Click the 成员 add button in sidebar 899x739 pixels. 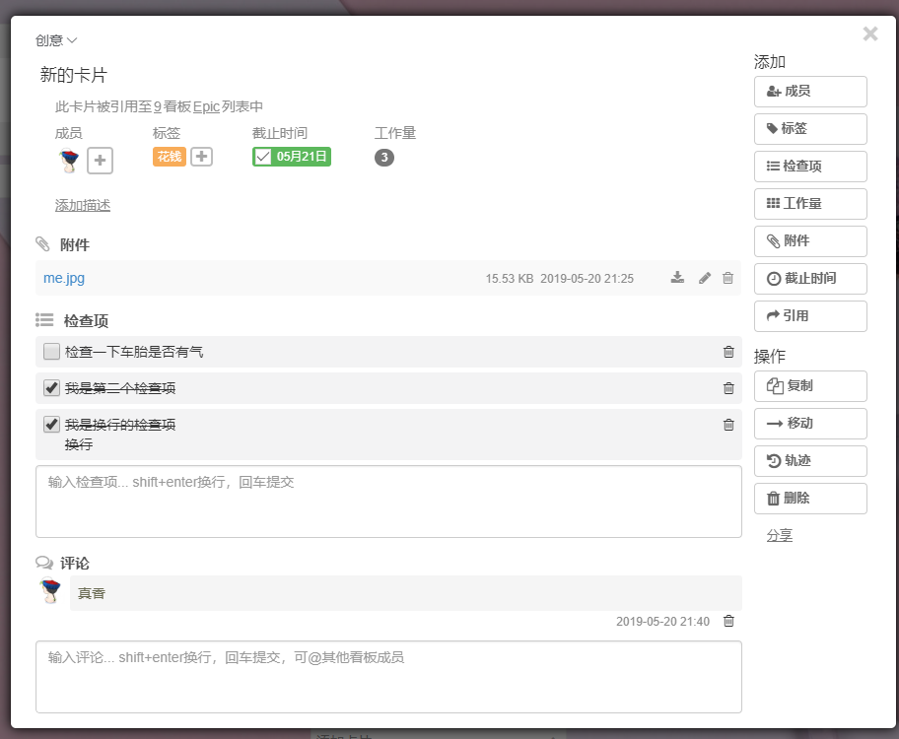810,92
